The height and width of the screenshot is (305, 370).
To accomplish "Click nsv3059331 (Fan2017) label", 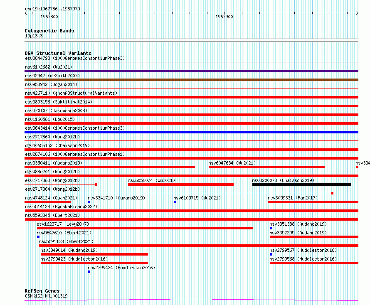I will (293, 198).
